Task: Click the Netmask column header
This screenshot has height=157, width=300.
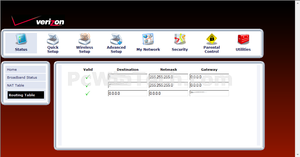Action: click(x=168, y=70)
